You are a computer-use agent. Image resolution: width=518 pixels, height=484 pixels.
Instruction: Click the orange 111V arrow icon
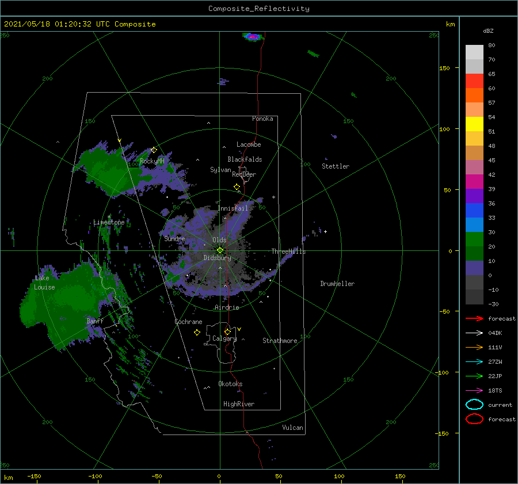[474, 347]
